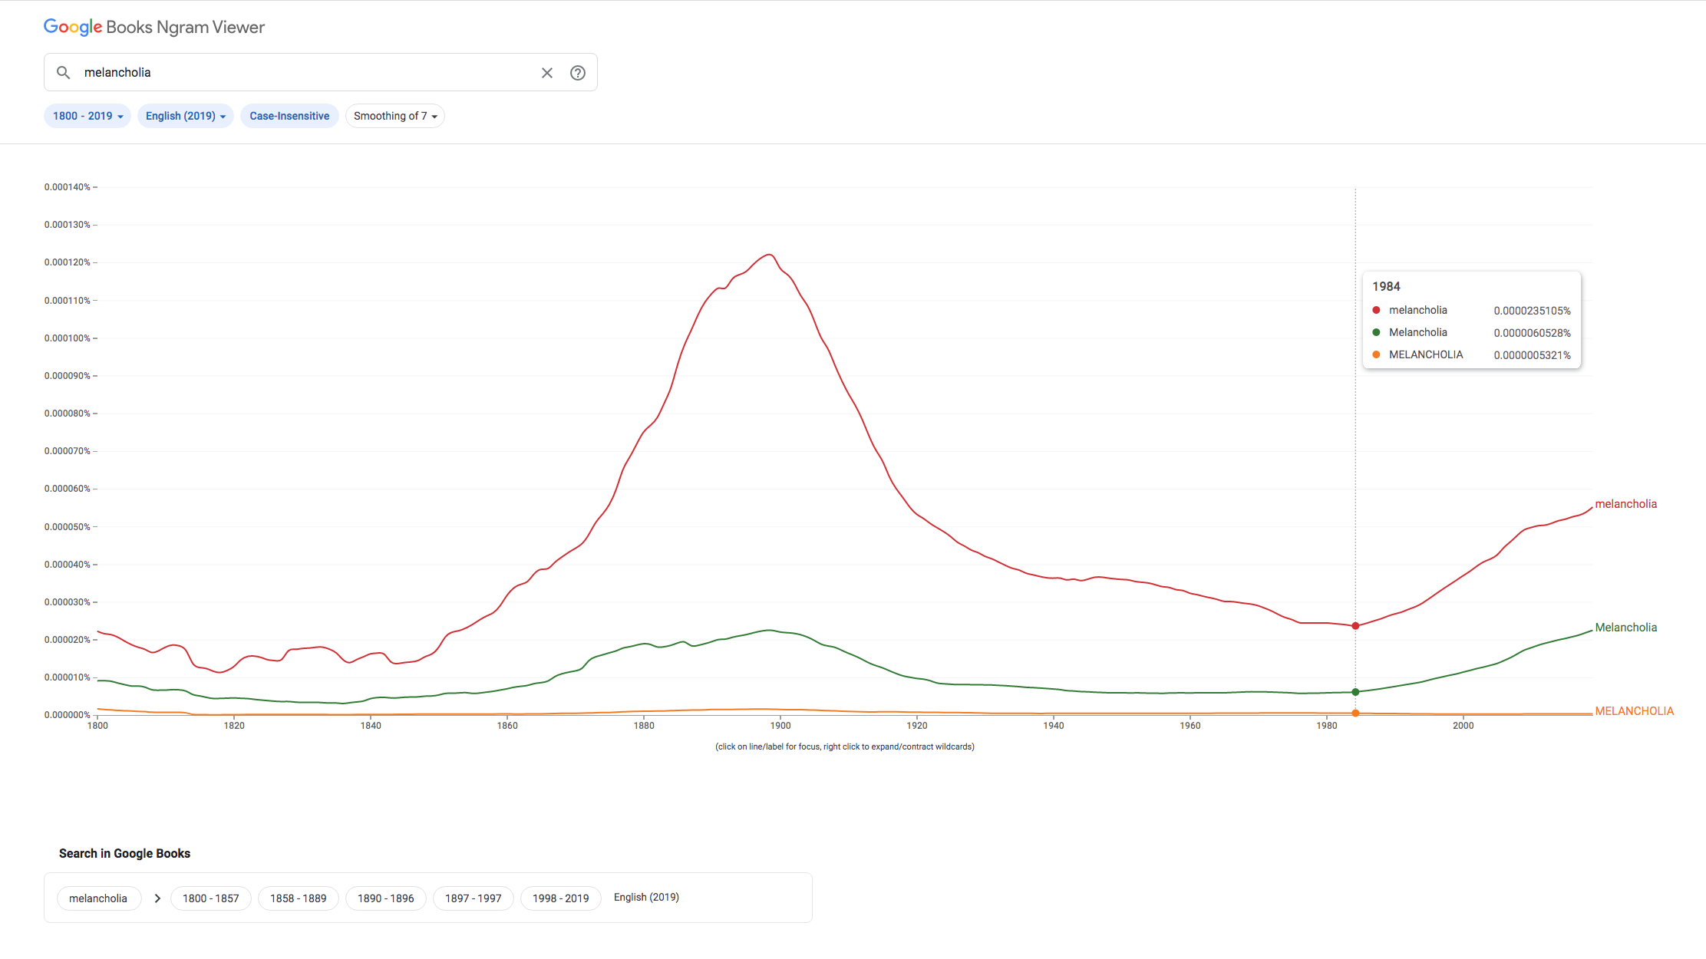Expand the Smoothing of 7 dropdown

coord(395,116)
